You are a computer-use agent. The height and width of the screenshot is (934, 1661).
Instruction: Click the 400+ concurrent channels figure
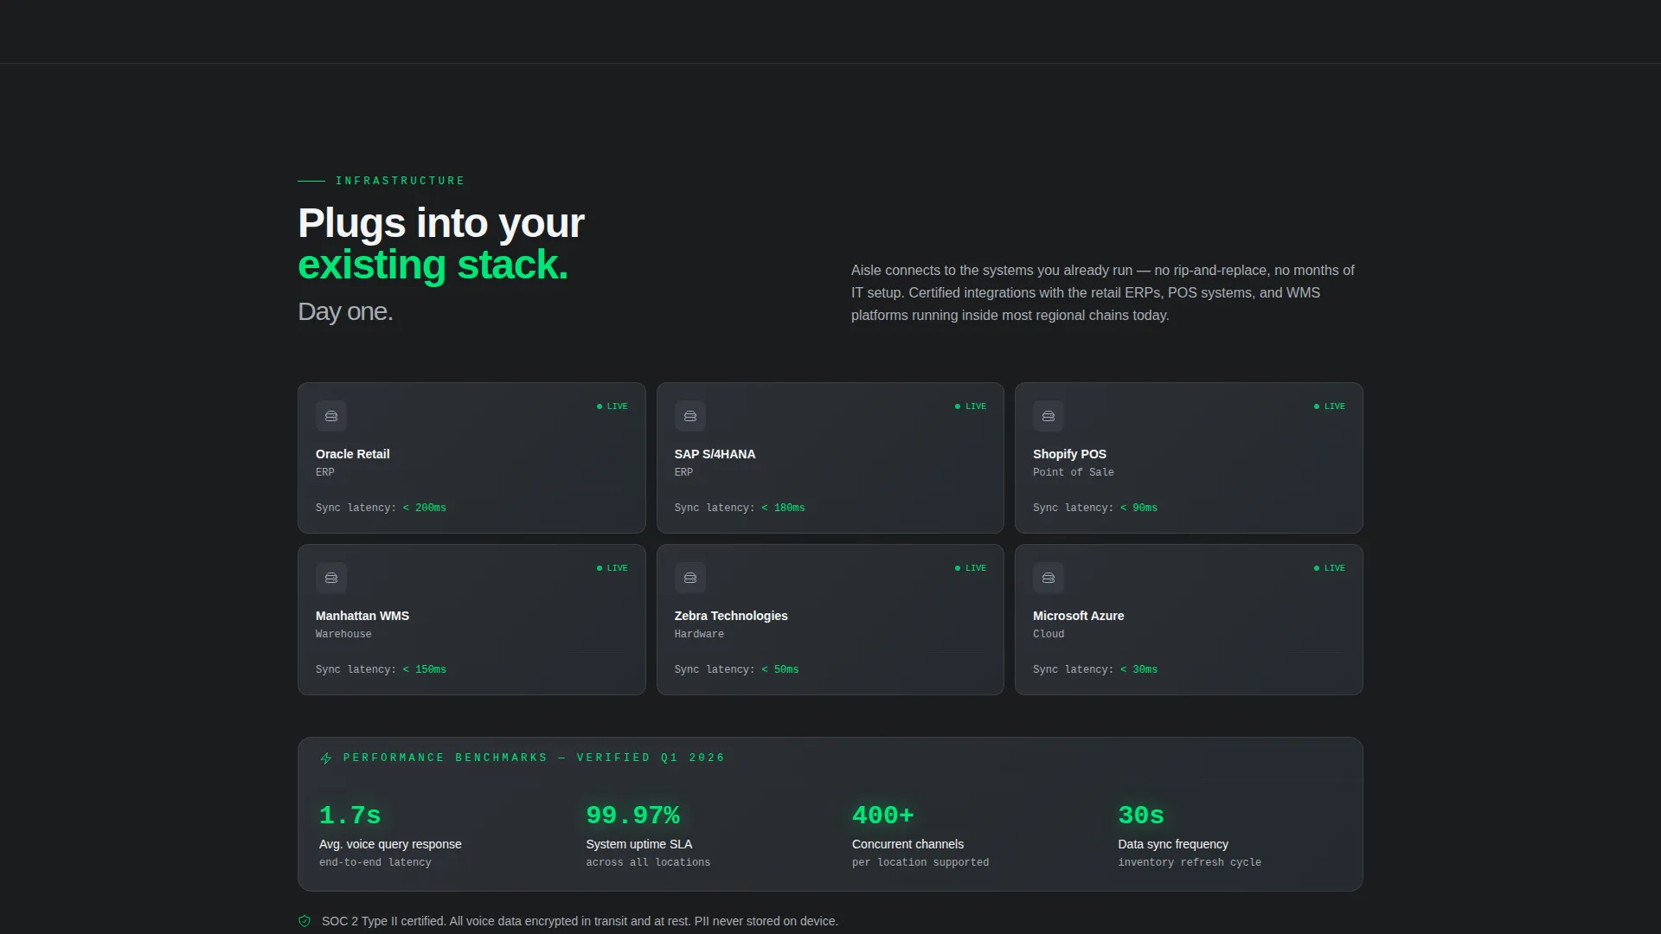tap(883, 816)
